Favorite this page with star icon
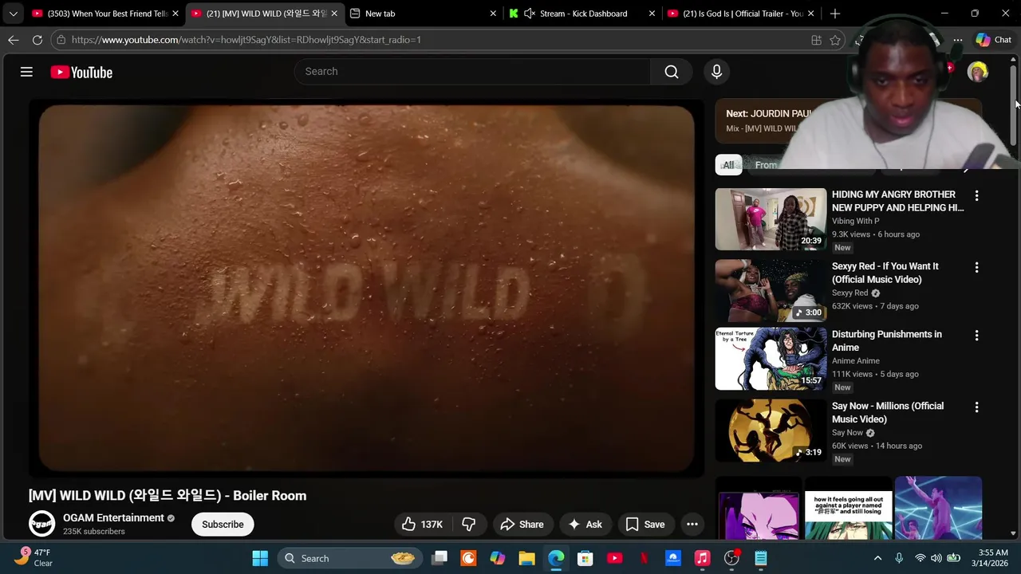 tap(835, 40)
